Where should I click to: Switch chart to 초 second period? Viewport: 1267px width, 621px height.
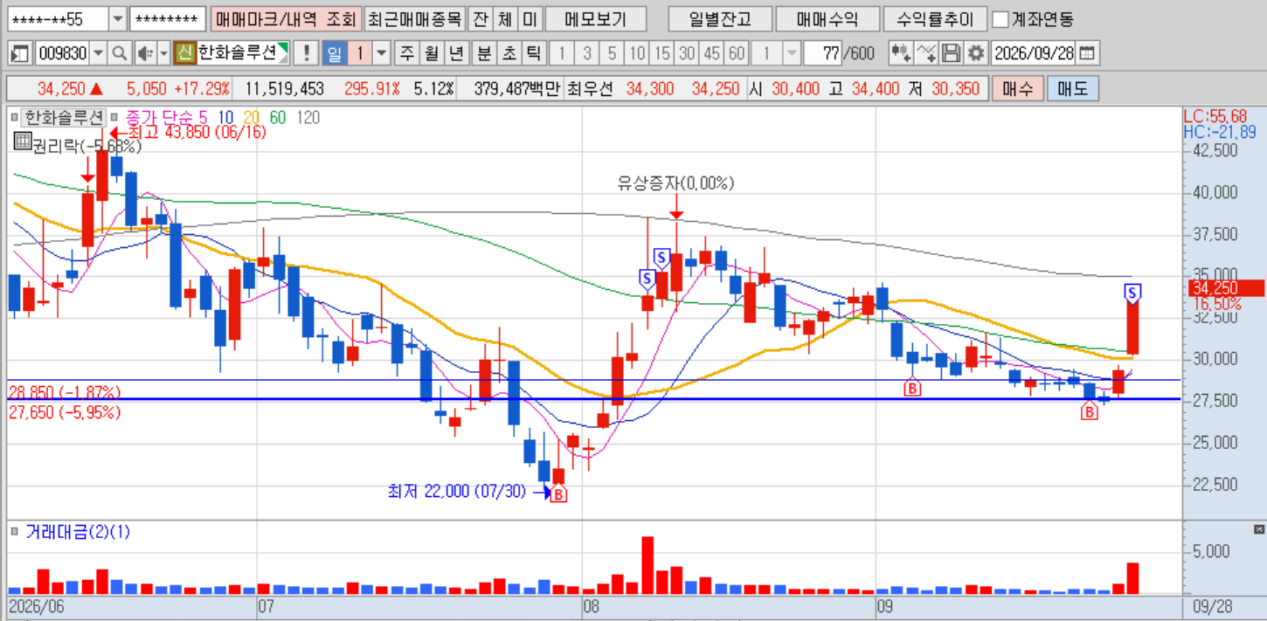509,53
